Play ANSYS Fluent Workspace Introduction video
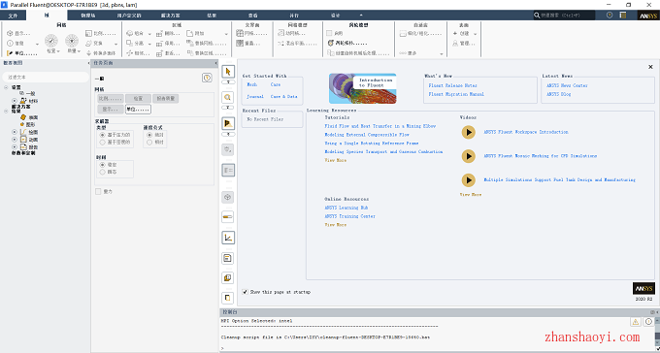 click(468, 132)
